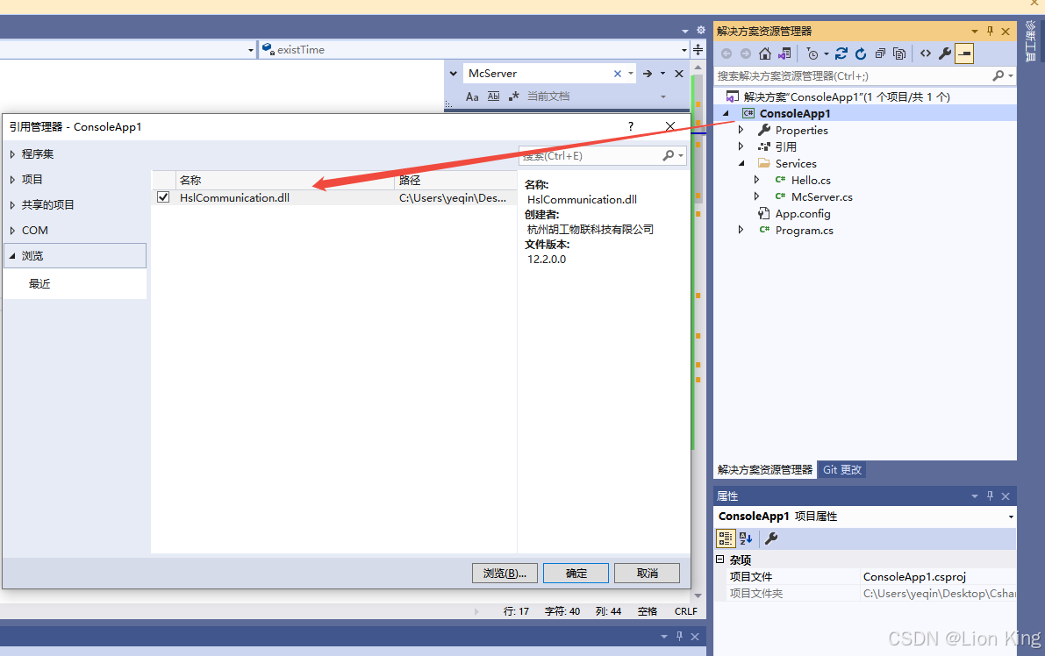The image size is (1045, 656).
Task: Click the Reference Manager search field
Action: click(x=591, y=156)
